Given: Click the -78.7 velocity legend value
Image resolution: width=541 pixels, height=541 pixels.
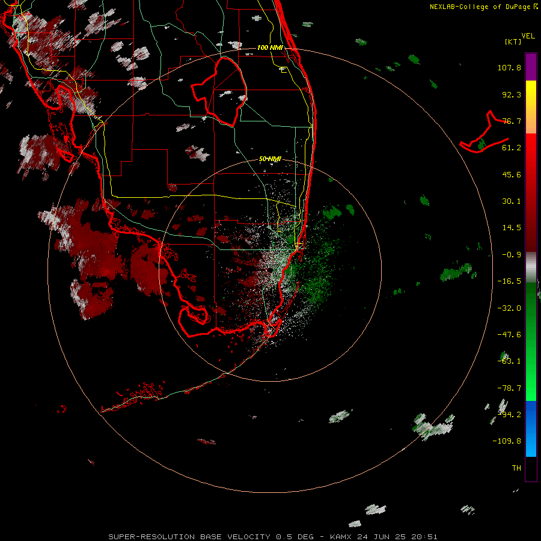Looking at the screenshot, I should (509, 388).
